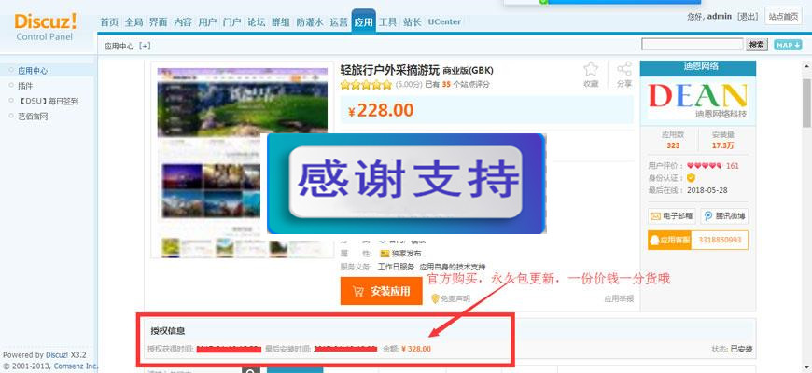Click the share (分享) icon

624,70
